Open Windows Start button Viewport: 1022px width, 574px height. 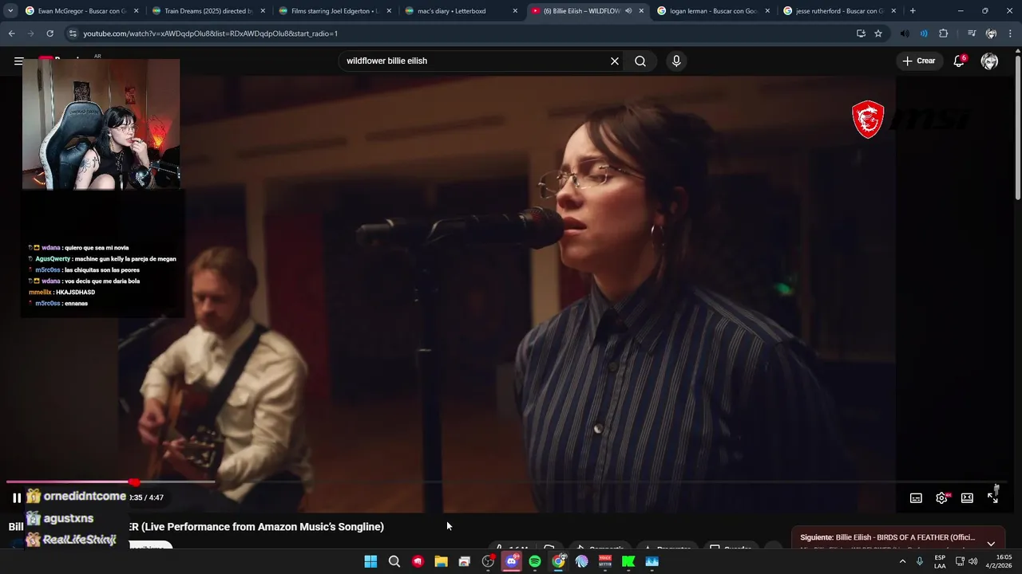click(370, 561)
